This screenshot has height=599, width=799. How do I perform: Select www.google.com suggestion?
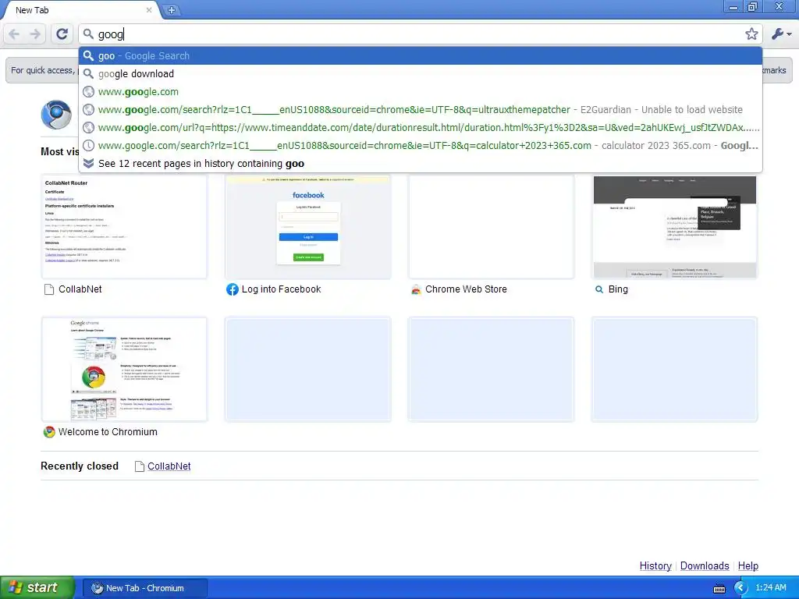click(421, 92)
